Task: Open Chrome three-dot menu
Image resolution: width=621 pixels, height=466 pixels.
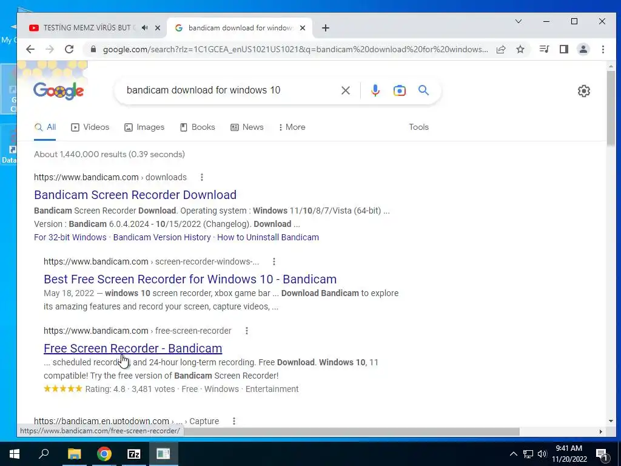Action: point(603,49)
